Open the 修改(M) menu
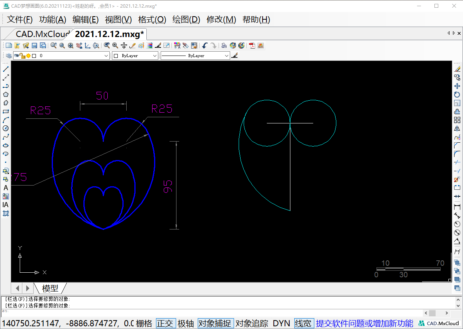This screenshot has height=329, width=463. coord(222,19)
